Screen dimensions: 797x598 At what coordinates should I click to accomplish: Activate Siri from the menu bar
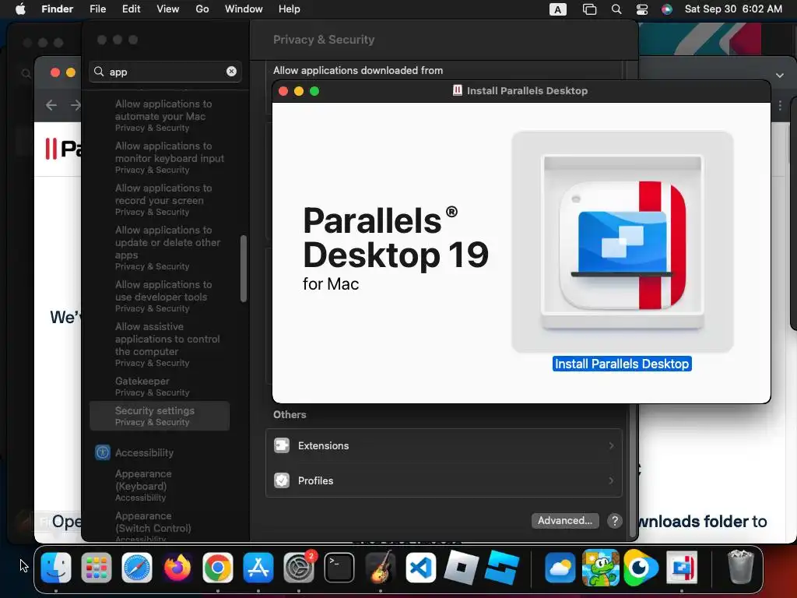(667, 9)
